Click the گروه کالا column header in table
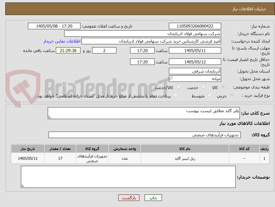The width and height of the screenshot is (275, 207). click(x=92, y=149)
